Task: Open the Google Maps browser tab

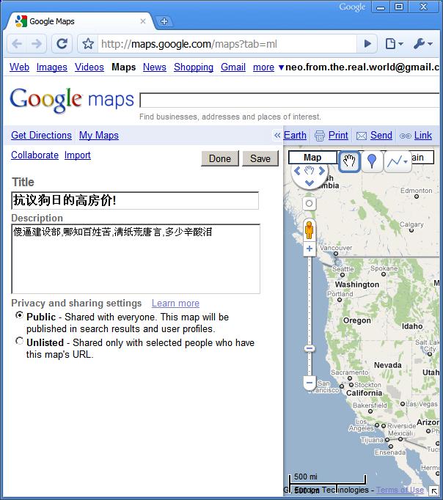Action: [x=78, y=21]
